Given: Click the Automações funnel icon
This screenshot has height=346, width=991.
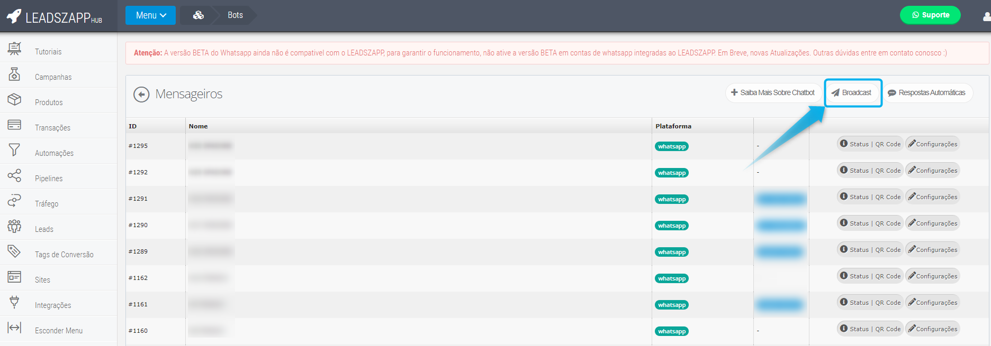Looking at the screenshot, I should tap(14, 150).
